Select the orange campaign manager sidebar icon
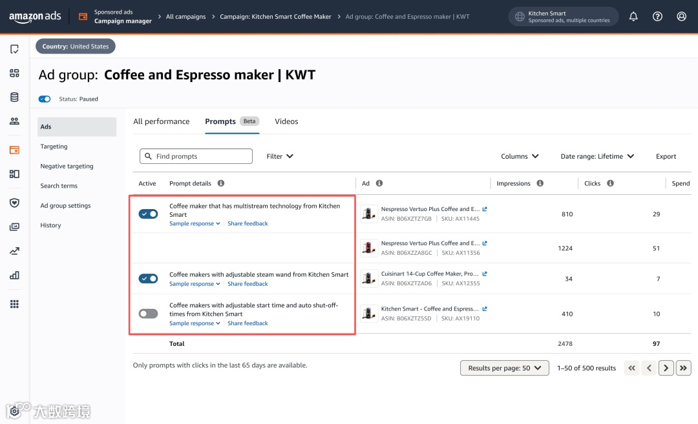Viewport: 698px width, 424px height. (x=14, y=150)
